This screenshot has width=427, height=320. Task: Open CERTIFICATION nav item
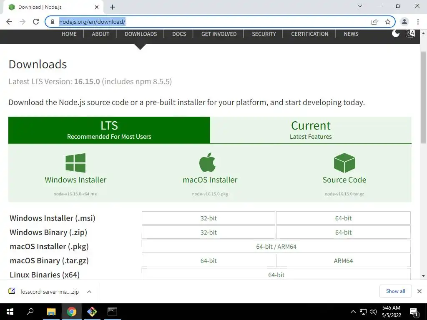310,34
